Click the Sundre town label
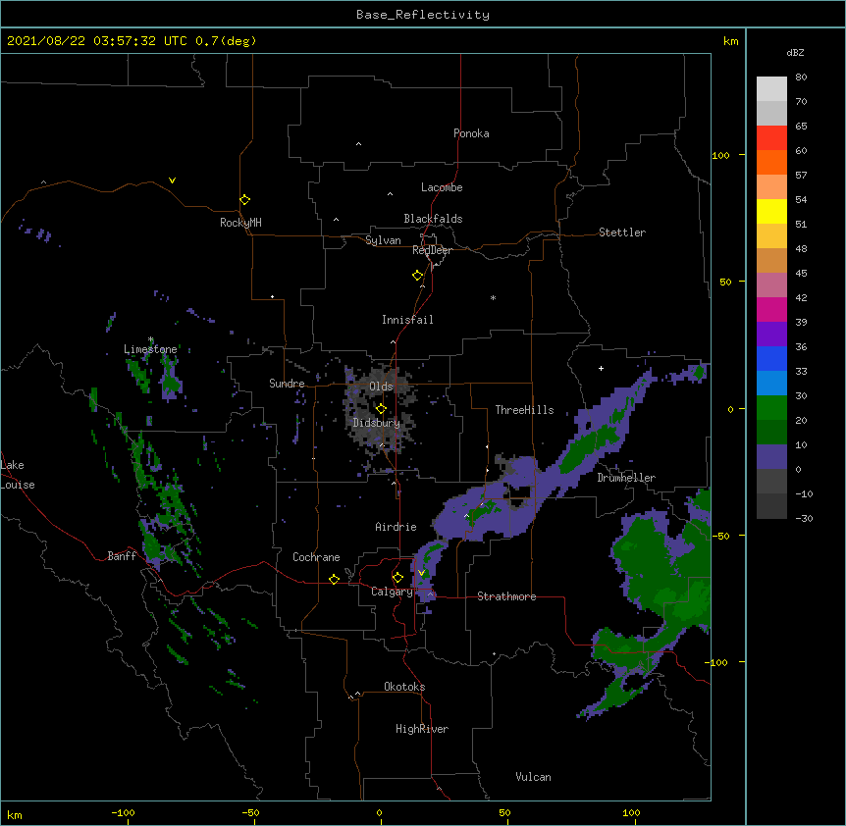 pos(287,384)
